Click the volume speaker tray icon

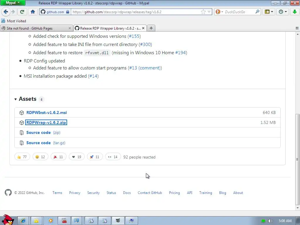click(x=270, y=221)
